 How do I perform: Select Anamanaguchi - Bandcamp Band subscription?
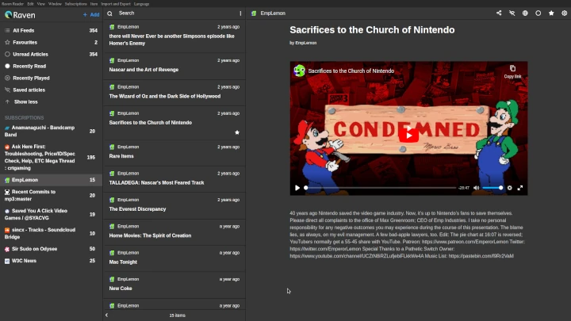pyautogui.click(x=51, y=131)
